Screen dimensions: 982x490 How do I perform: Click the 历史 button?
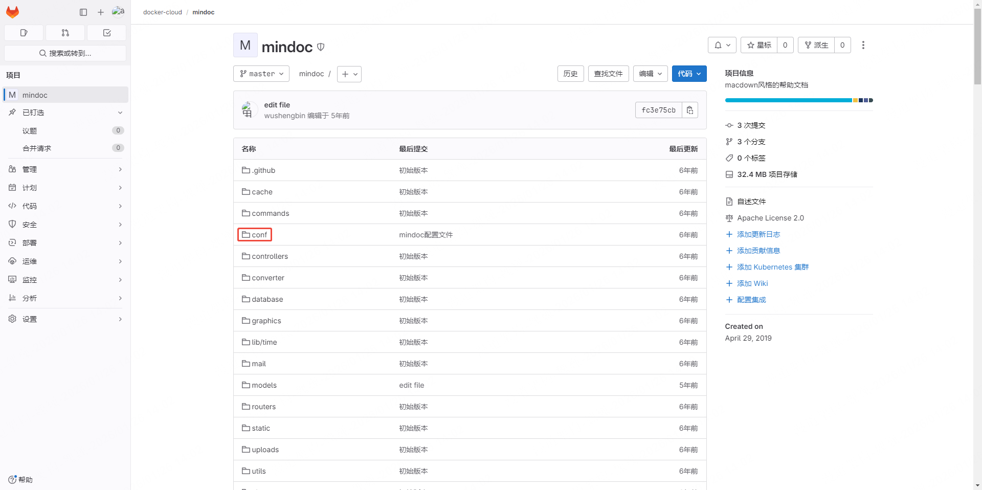[570, 74]
